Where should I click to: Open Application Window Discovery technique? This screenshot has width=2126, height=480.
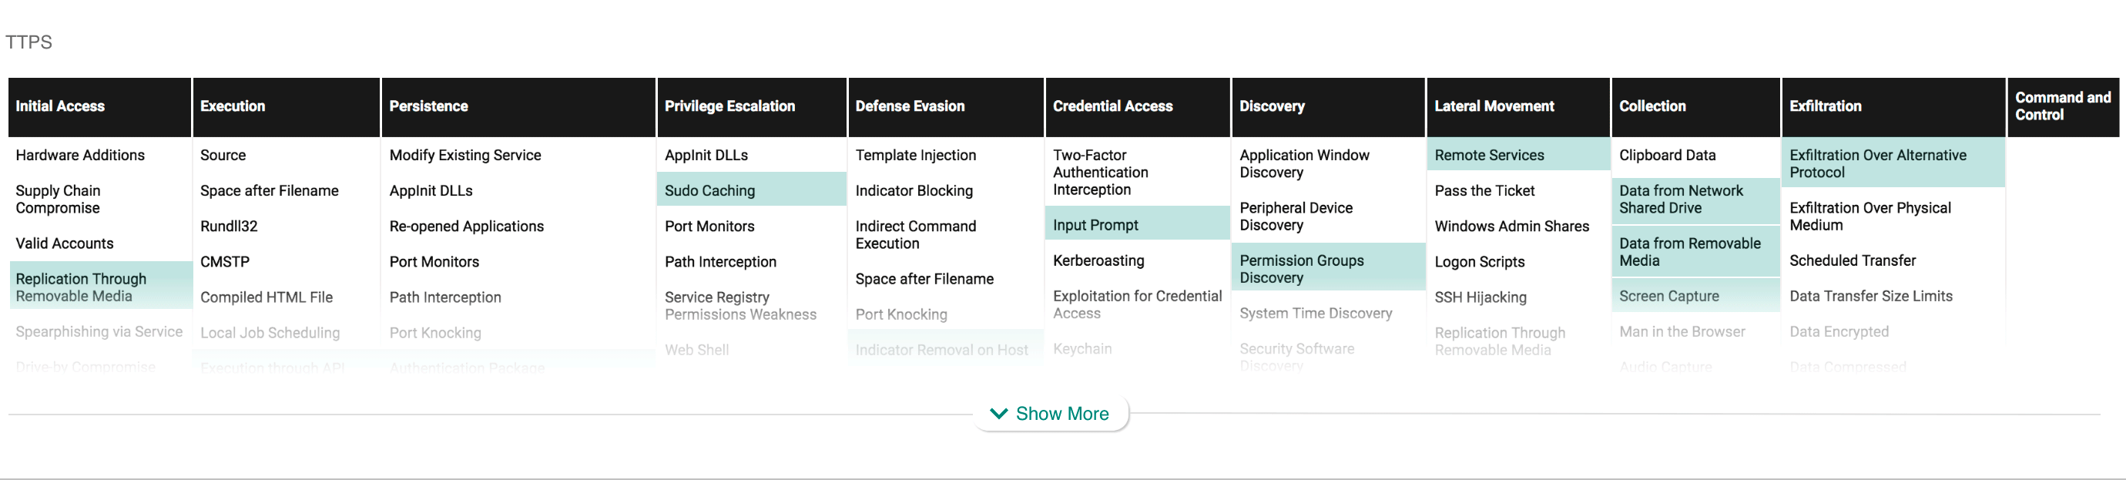tap(1304, 163)
